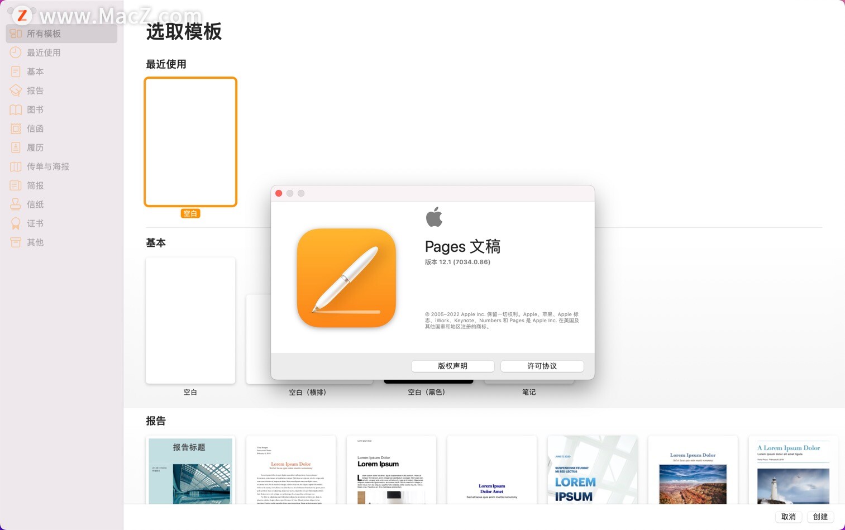
Task: Open the 许可协议 license agreement
Action: click(541, 366)
